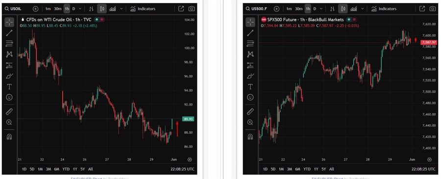Open forecasting tools in US500.F chart

tap(250, 65)
